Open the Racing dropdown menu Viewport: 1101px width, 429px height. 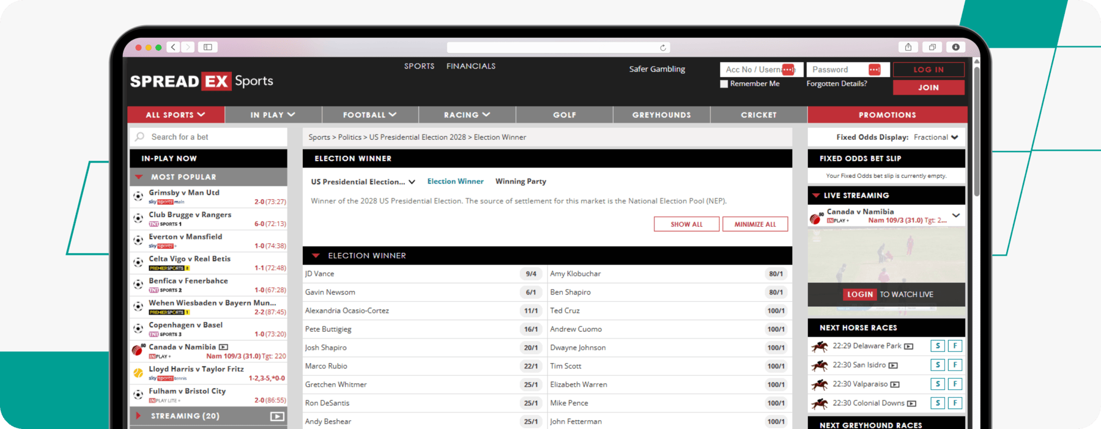click(467, 115)
